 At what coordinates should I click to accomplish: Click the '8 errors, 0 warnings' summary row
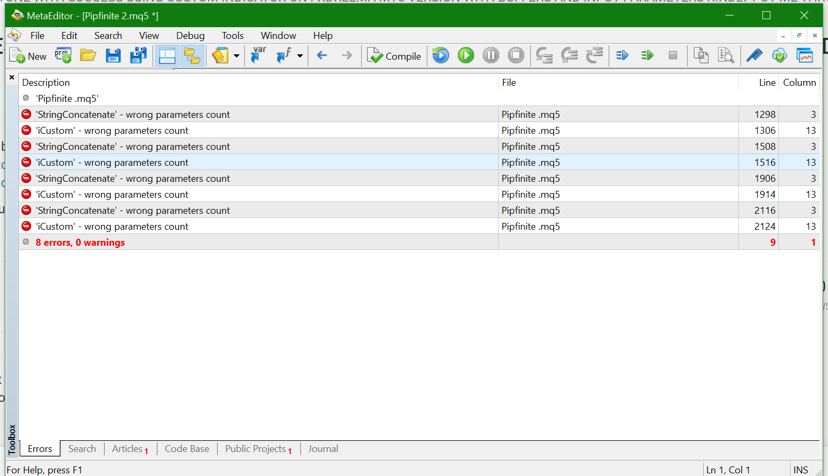click(x=419, y=243)
